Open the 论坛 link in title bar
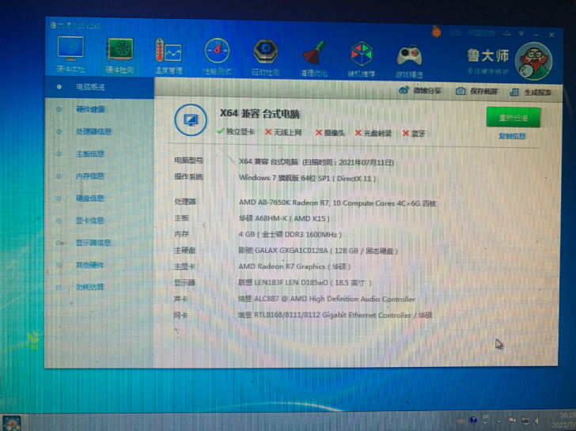 [455, 32]
